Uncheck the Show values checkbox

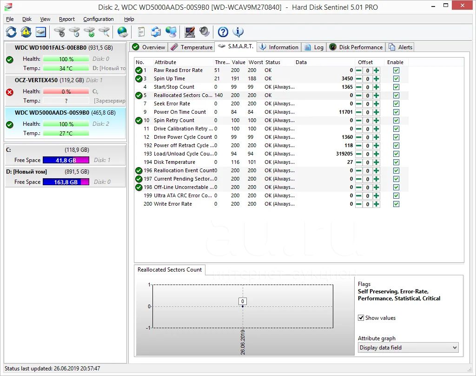(361, 318)
